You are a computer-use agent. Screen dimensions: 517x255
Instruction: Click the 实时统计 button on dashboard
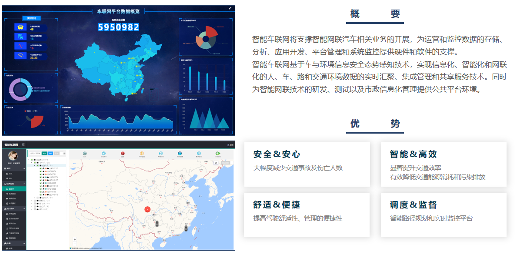[x=31, y=19]
